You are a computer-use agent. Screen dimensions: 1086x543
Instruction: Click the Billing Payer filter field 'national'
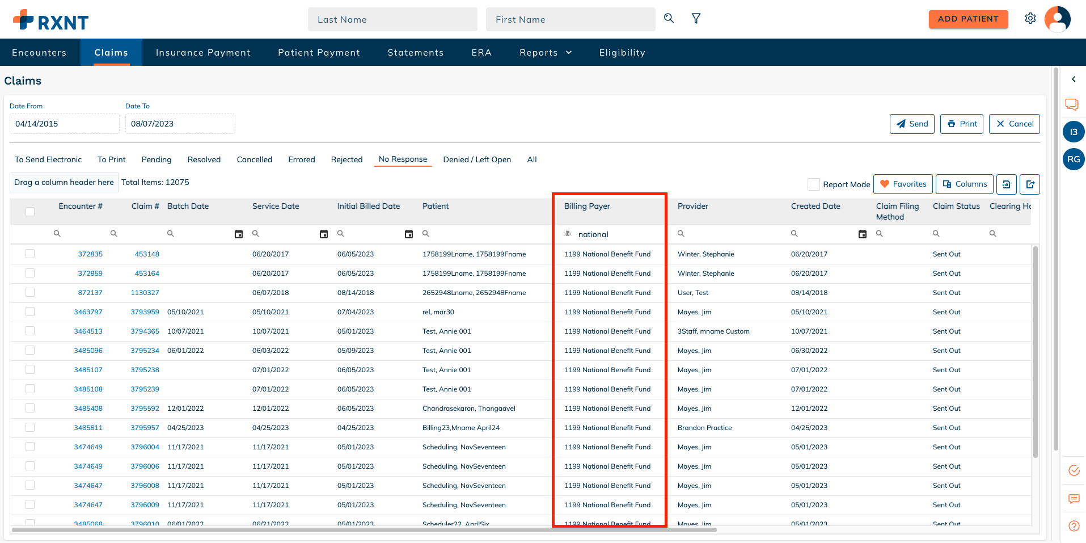click(x=619, y=234)
